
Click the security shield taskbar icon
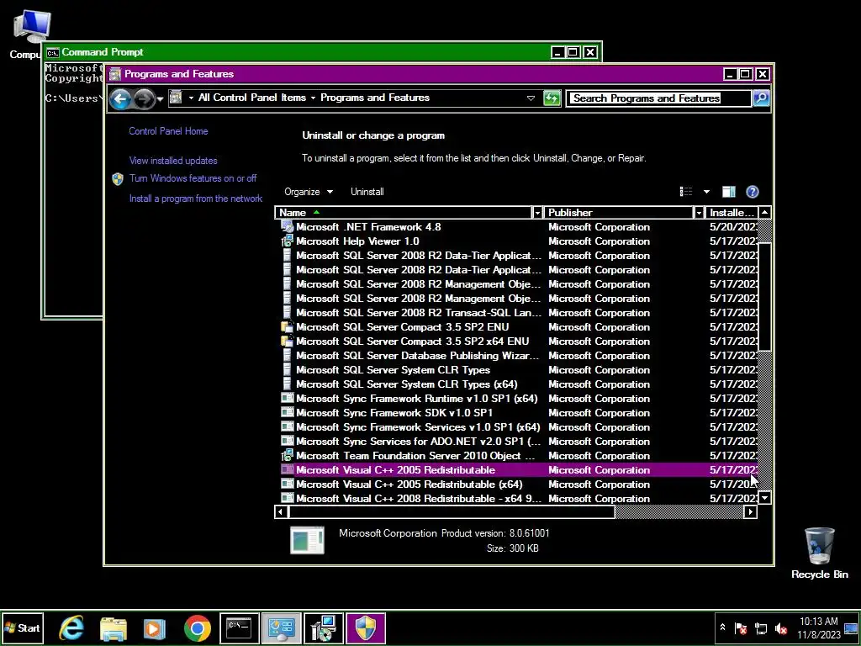tap(366, 628)
